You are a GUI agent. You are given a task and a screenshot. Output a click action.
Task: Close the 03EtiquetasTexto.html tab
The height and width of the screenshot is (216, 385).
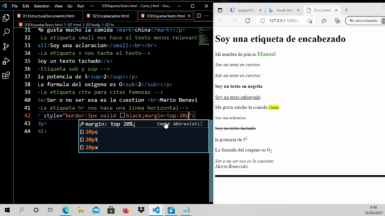coord(189,16)
